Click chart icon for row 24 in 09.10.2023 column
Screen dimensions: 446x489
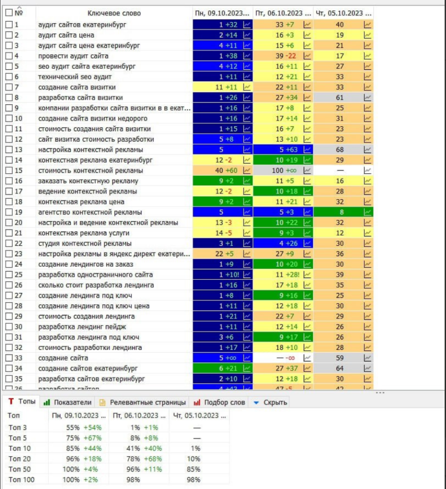[x=247, y=264]
